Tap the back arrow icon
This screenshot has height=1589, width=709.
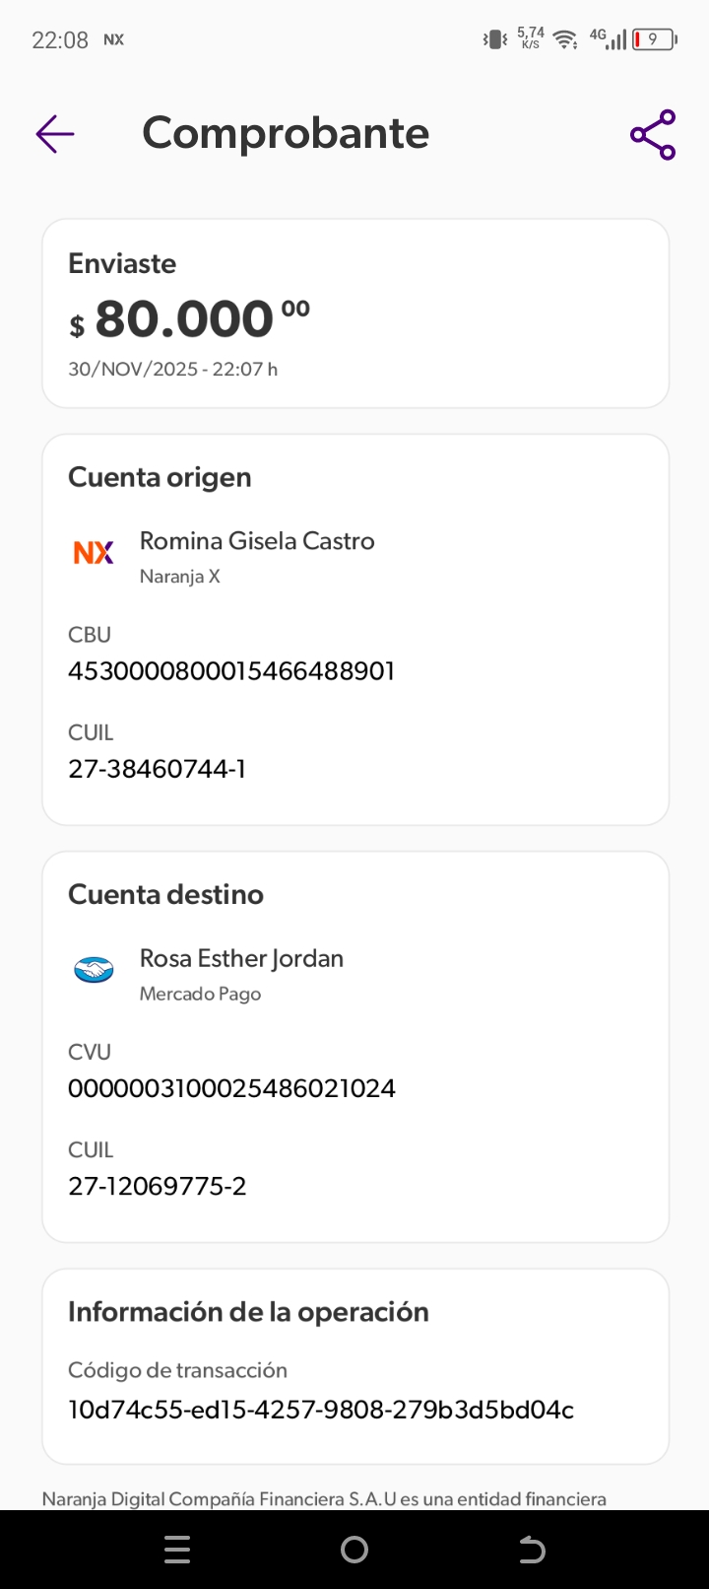click(x=55, y=134)
